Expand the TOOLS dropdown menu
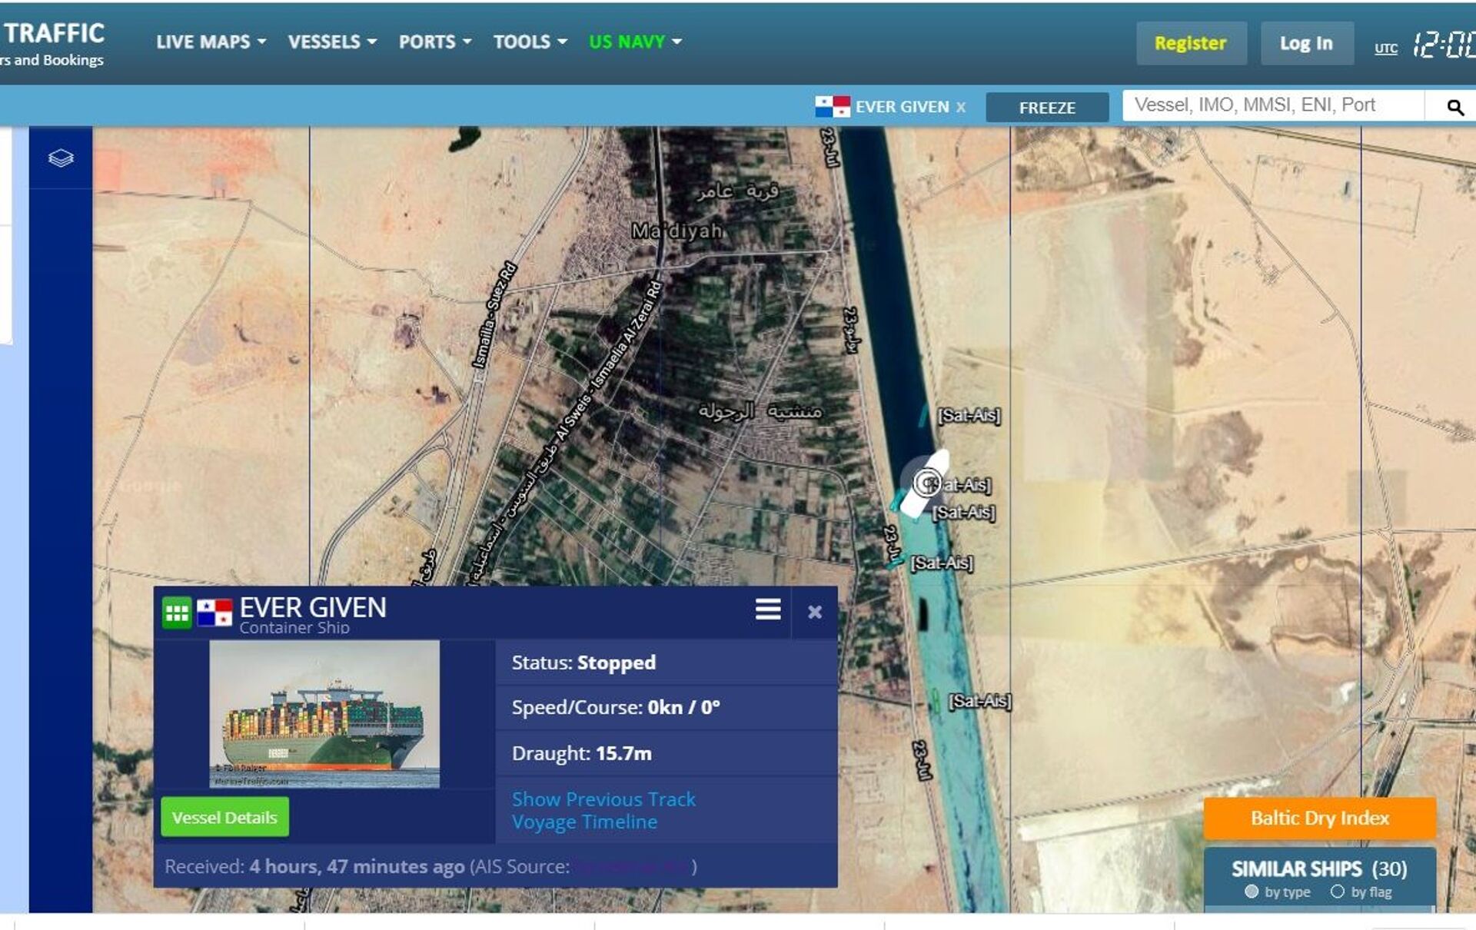The image size is (1476, 930). coord(530,42)
